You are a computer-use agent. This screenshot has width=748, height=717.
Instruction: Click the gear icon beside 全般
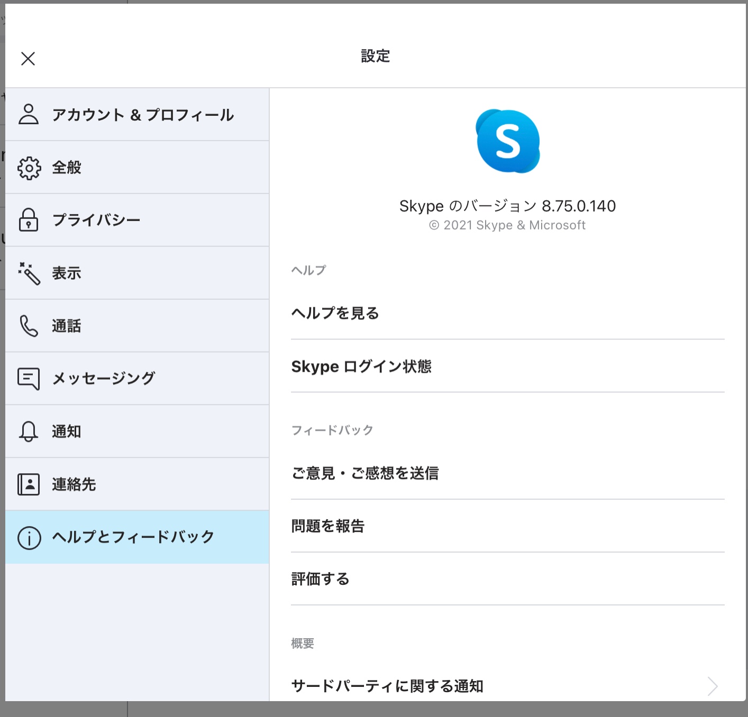[x=29, y=168]
